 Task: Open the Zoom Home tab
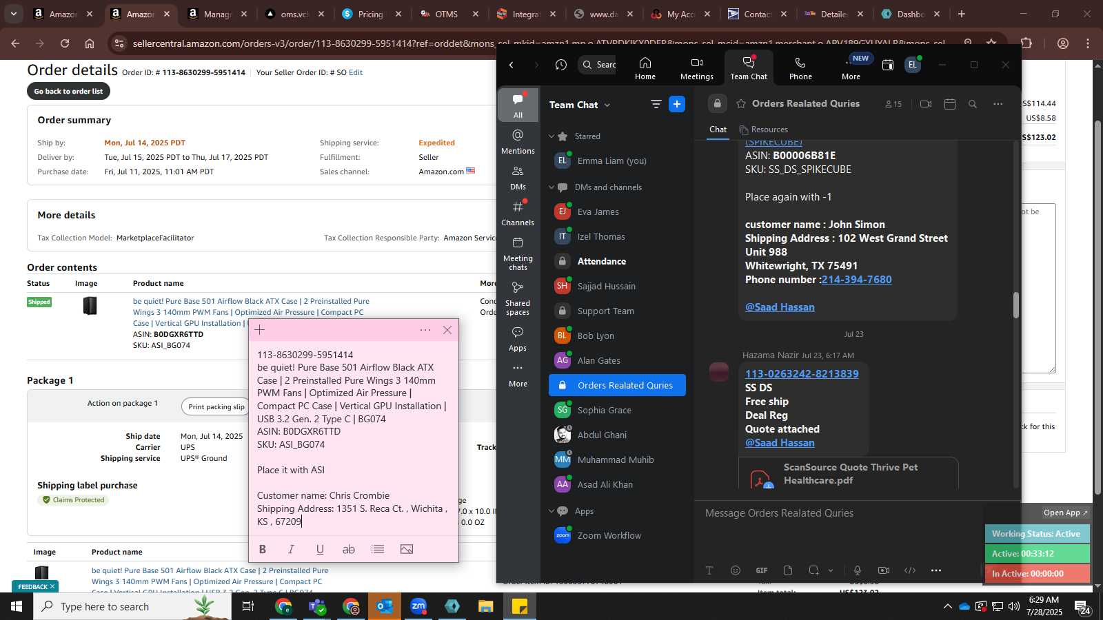[645, 68]
